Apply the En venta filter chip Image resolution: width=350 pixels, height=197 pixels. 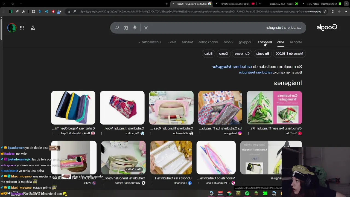point(262,54)
